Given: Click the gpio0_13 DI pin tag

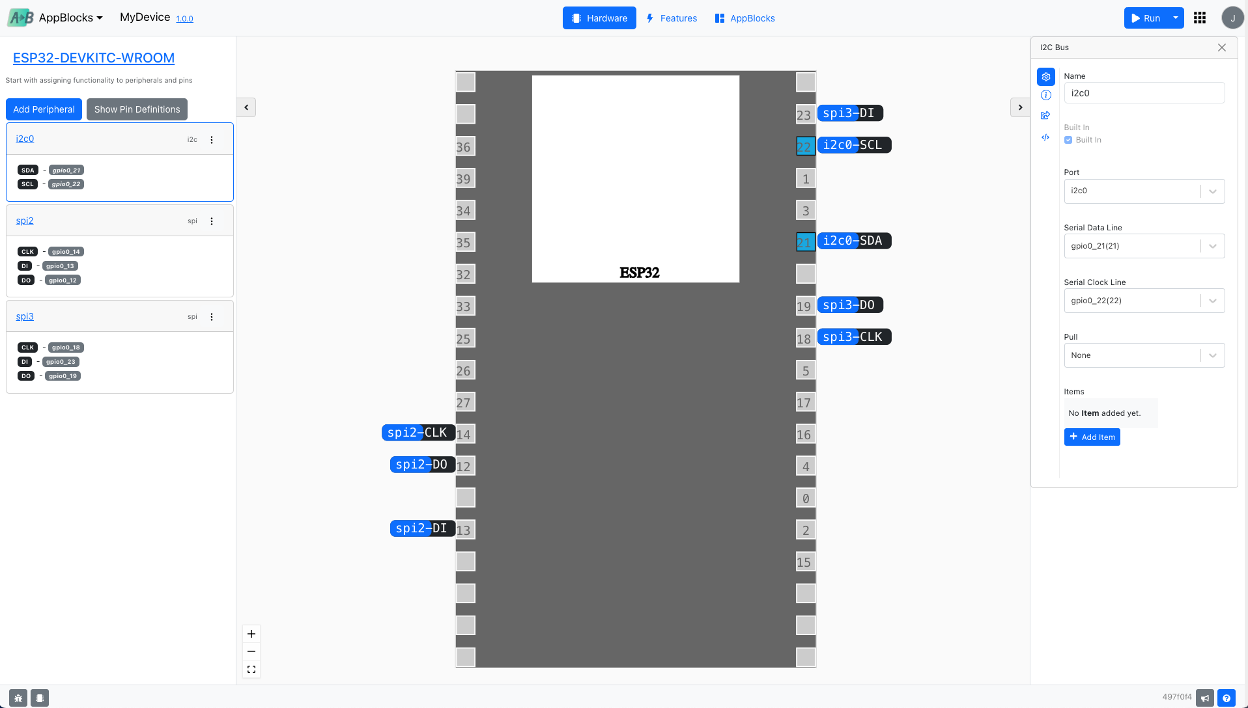Looking at the screenshot, I should coord(60,266).
